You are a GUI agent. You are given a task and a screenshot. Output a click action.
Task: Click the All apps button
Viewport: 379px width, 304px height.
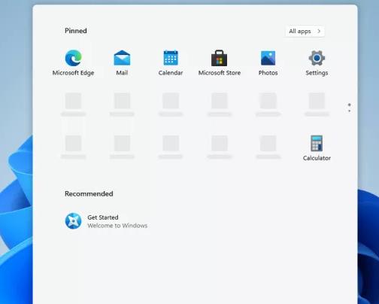tap(305, 32)
